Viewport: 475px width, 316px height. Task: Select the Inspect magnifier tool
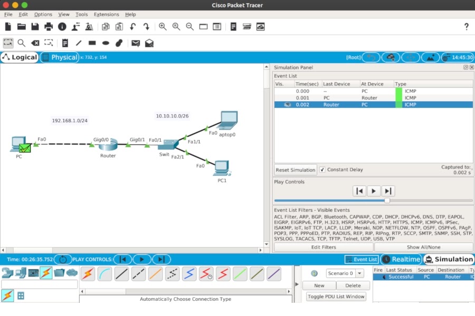pos(22,43)
